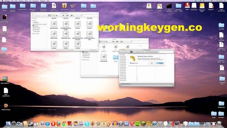Click the forward arrow in minecraft.jar Springy window
The image size is (227, 128).
pos(123,52)
